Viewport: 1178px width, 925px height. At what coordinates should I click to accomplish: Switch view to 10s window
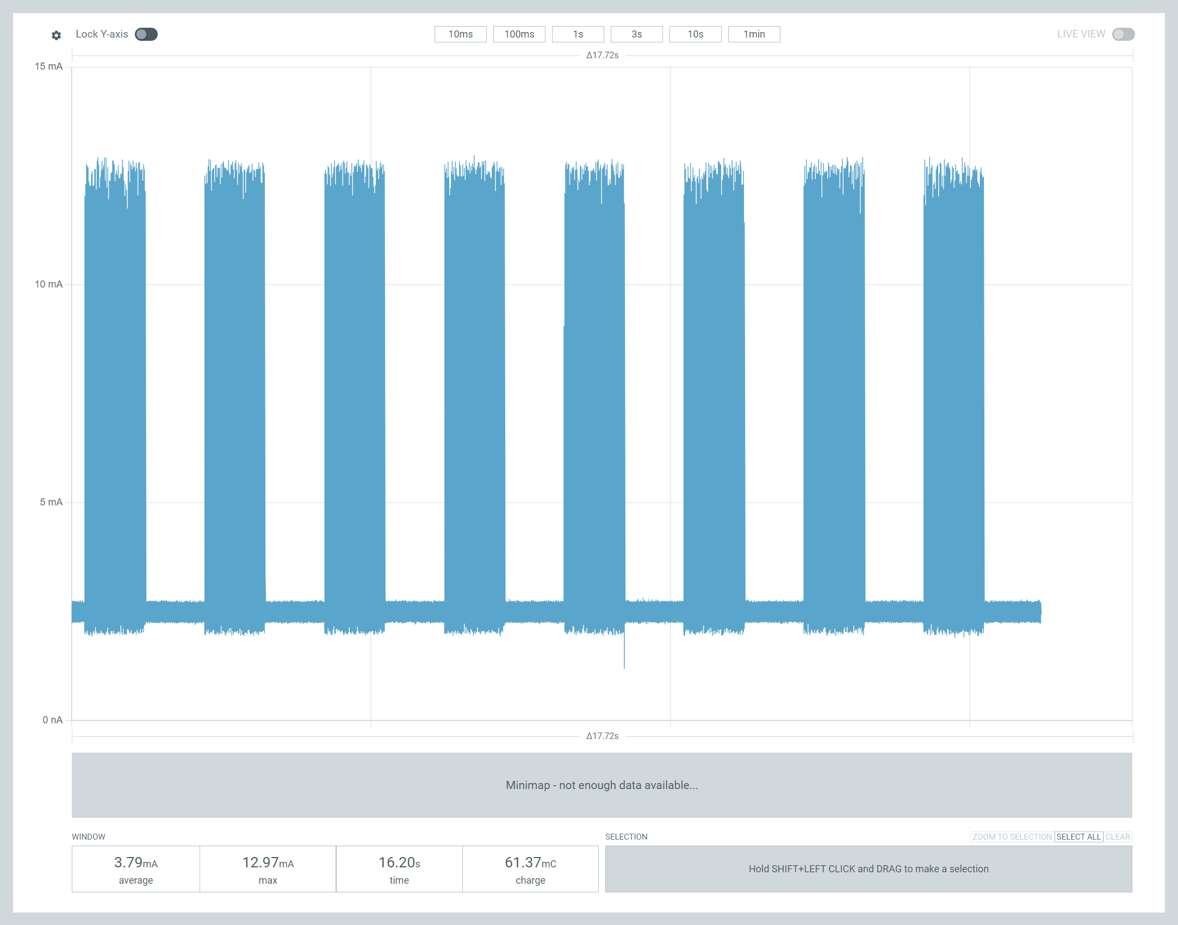695,34
